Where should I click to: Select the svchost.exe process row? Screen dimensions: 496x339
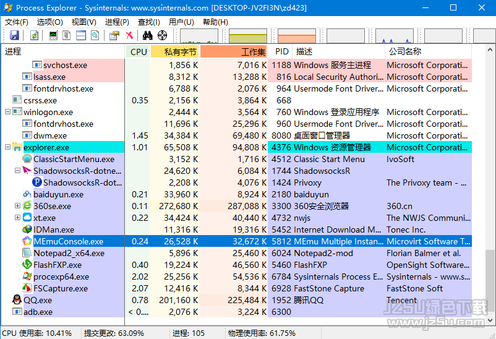(x=236, y=65)
